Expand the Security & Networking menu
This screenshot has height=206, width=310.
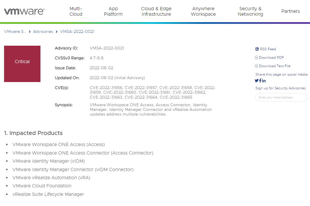click(x=250, y=11)
